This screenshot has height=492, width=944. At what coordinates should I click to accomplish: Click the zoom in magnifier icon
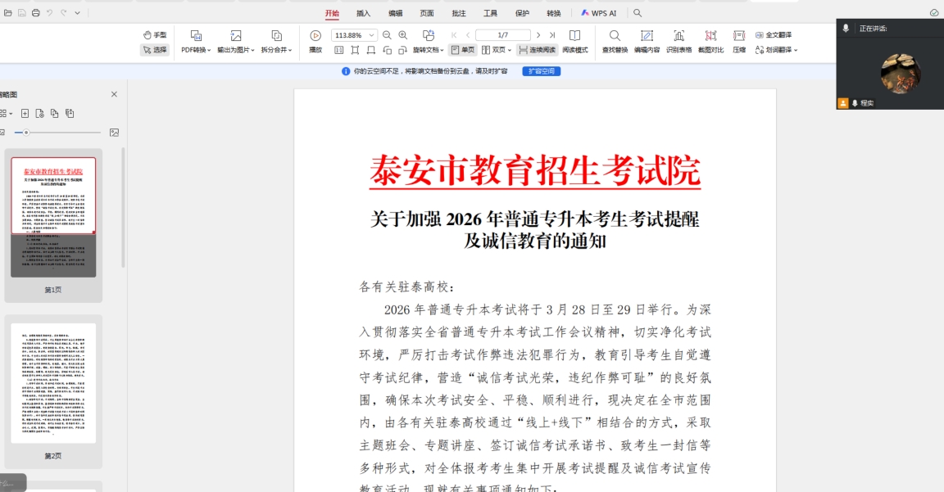click(x=402, y=35)
